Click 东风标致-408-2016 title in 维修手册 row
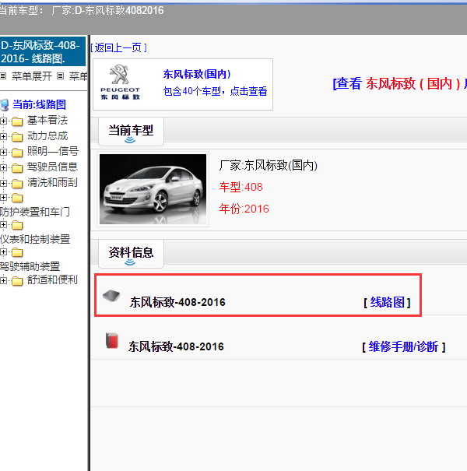Image resolution: width=467 pixels, height=471 pixels. point(176,346)
